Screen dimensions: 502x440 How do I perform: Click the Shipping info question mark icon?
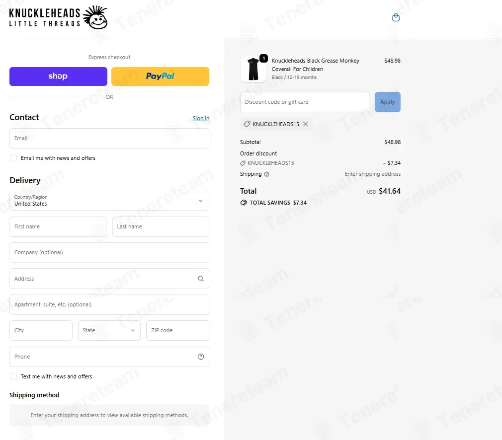pyautogui.click(x=267, y=174)
